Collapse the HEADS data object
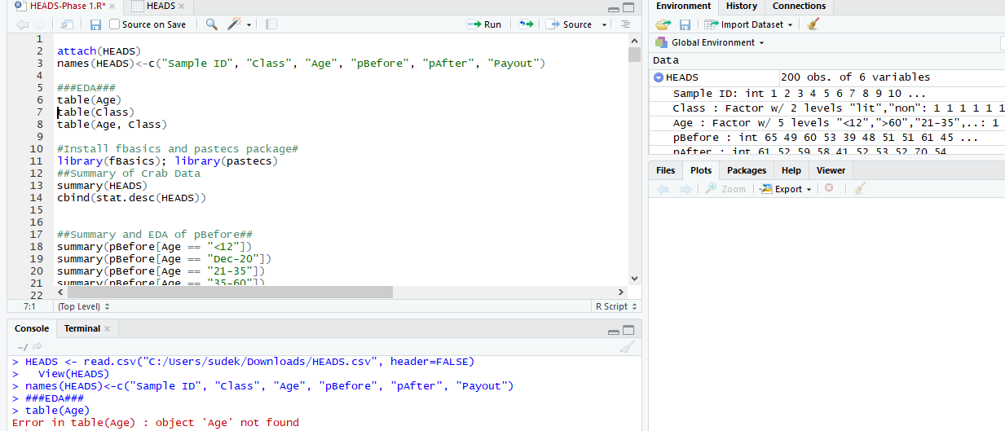 659,77
